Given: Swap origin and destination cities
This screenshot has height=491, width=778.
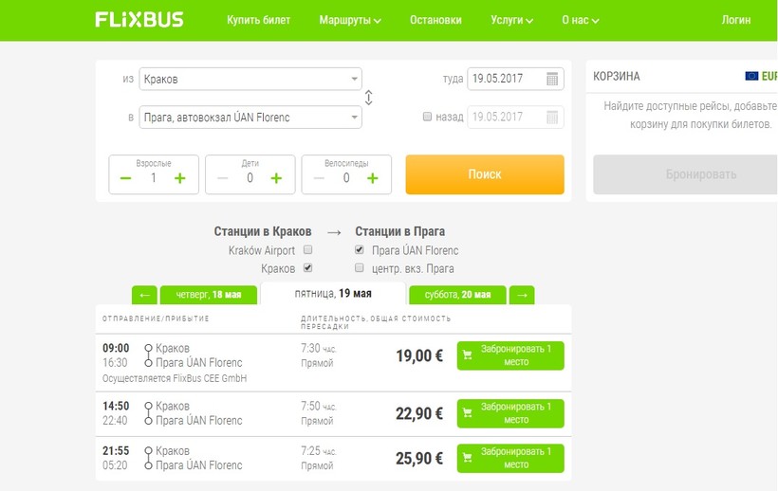Looking at the screenshot, I should (369, 98).
